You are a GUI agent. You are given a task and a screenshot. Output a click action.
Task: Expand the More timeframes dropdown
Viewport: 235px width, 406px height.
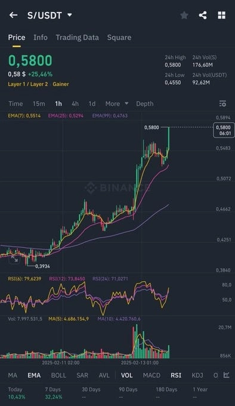pos(116,103)
